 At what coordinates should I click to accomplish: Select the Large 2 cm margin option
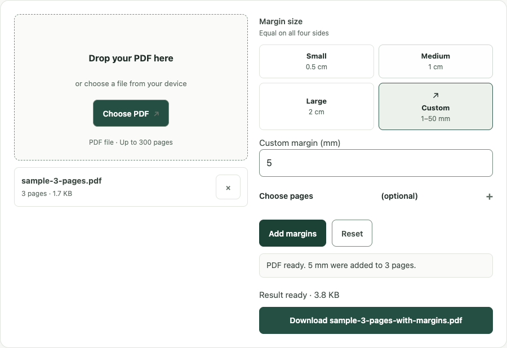[317, 106]
